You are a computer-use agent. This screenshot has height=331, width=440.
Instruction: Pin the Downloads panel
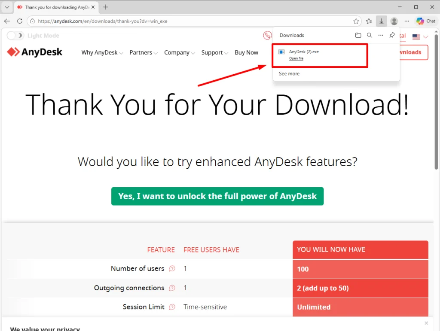pyautogui.click(x=392, y=35)
